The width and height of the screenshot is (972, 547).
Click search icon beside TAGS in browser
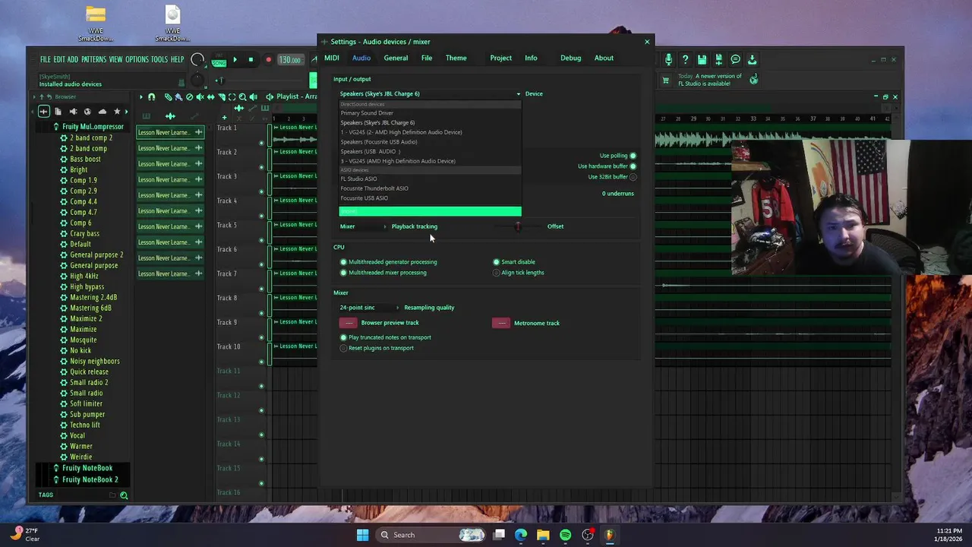[x=124, y=495]
